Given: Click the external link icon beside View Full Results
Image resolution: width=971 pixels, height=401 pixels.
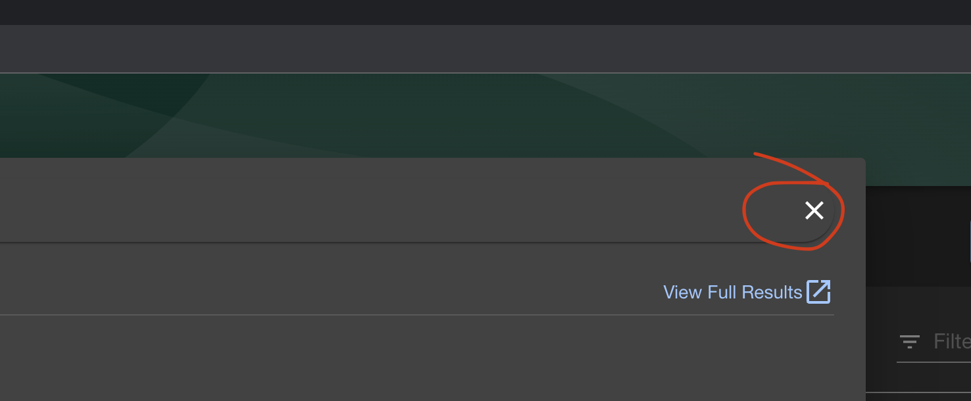Looking at the screenshot, I should [x=819, y=292].
